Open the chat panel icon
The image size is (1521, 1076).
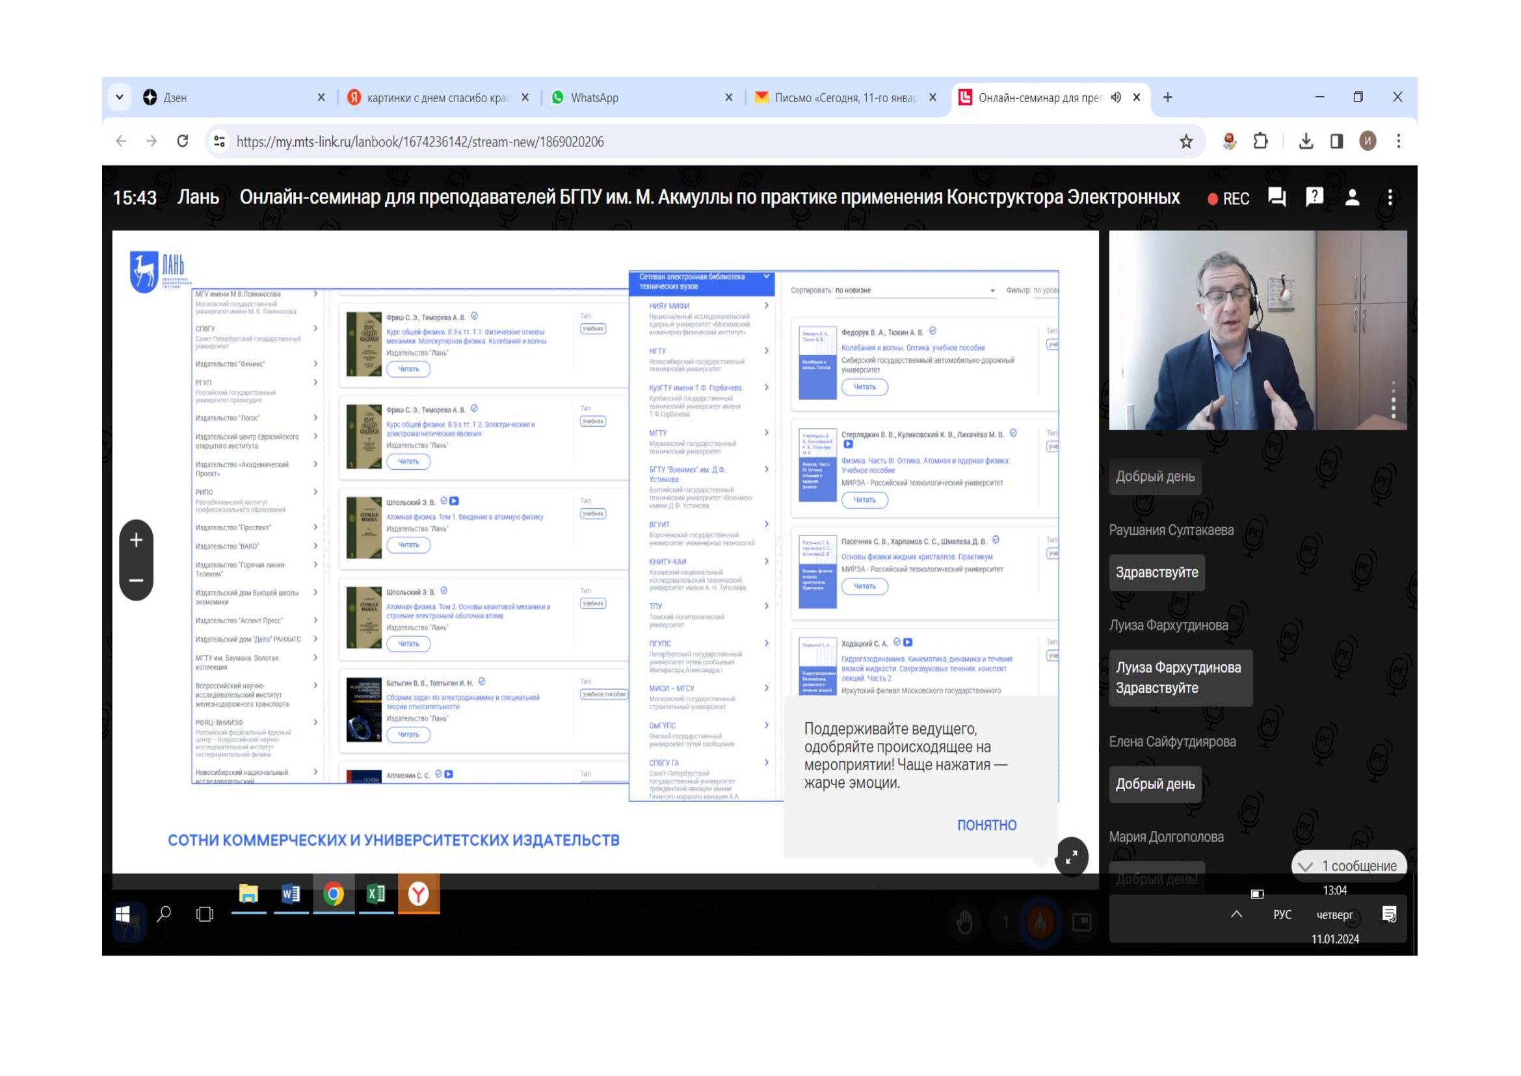1276,198
